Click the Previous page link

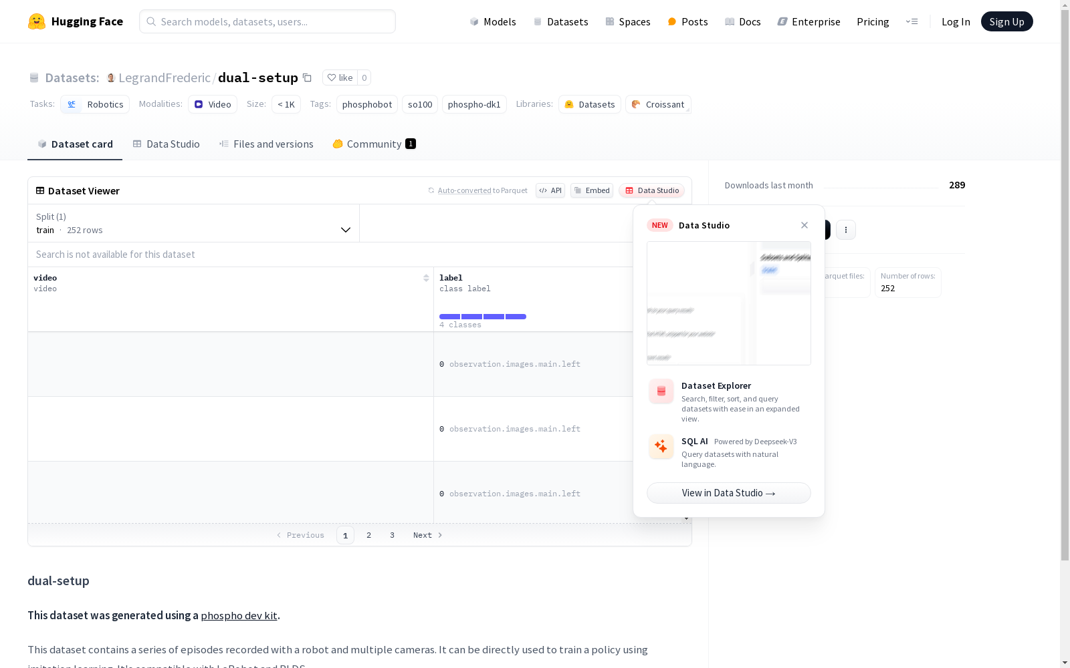point(300,535)
